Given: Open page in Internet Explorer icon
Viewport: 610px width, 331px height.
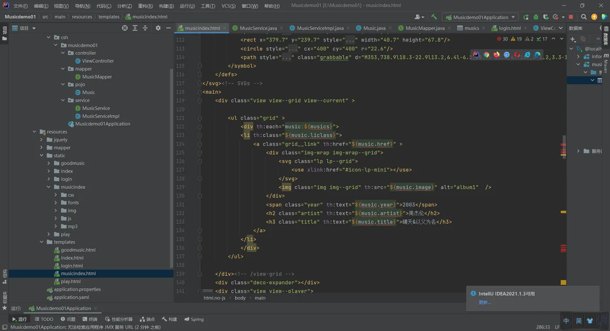Looking at the screenshot, I should [527, 55].
